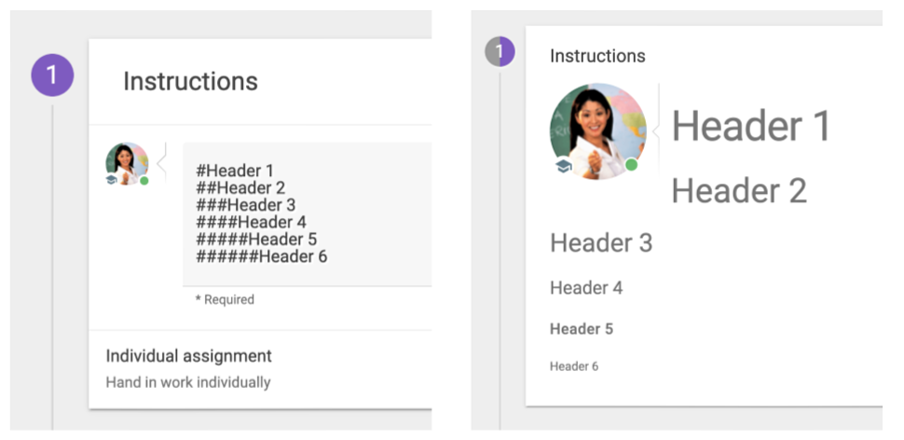Open the large teacher avatar in preview

coord(598,131)
